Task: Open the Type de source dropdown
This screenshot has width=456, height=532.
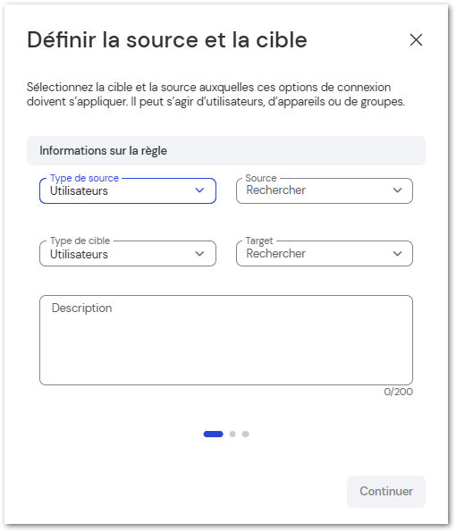Action: (x=128, y=190)
